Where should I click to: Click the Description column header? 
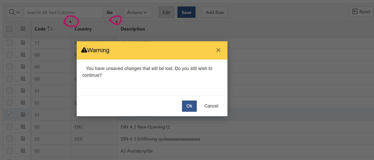133,29
